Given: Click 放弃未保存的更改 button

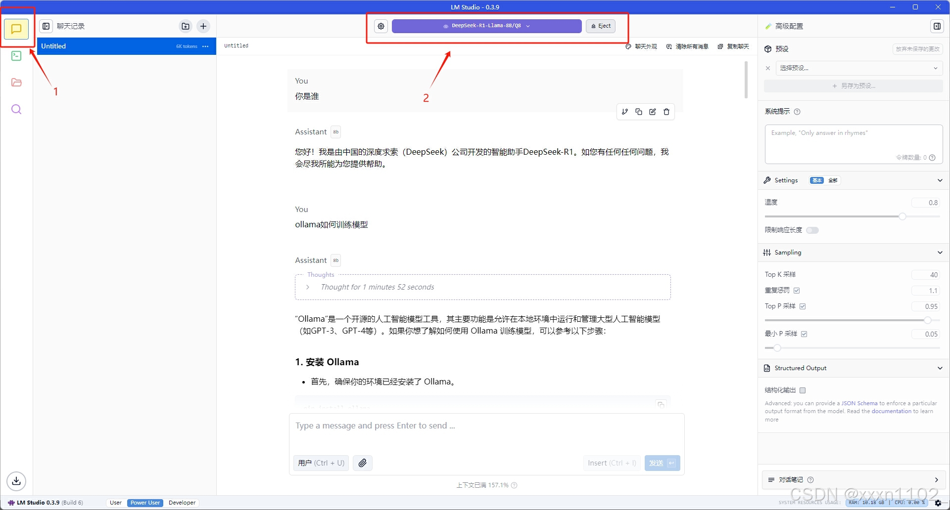Looking at the screenshot, I should click(918, 49).
